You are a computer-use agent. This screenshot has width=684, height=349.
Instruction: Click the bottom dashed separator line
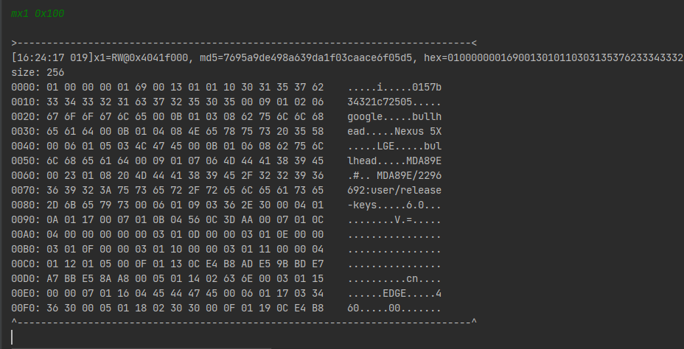point(243,322)
